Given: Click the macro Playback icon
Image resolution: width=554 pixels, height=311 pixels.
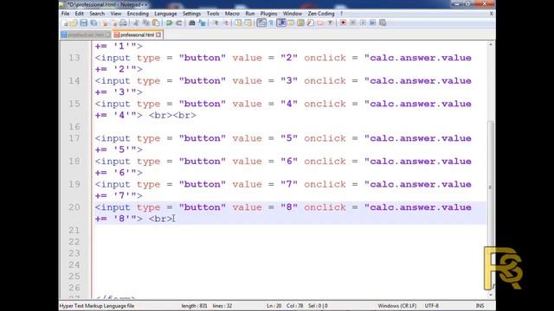Looking at the screenshot, I should coord(363,23).
